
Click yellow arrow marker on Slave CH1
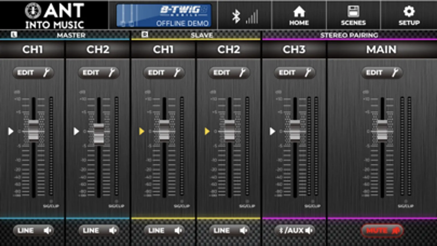142,131
